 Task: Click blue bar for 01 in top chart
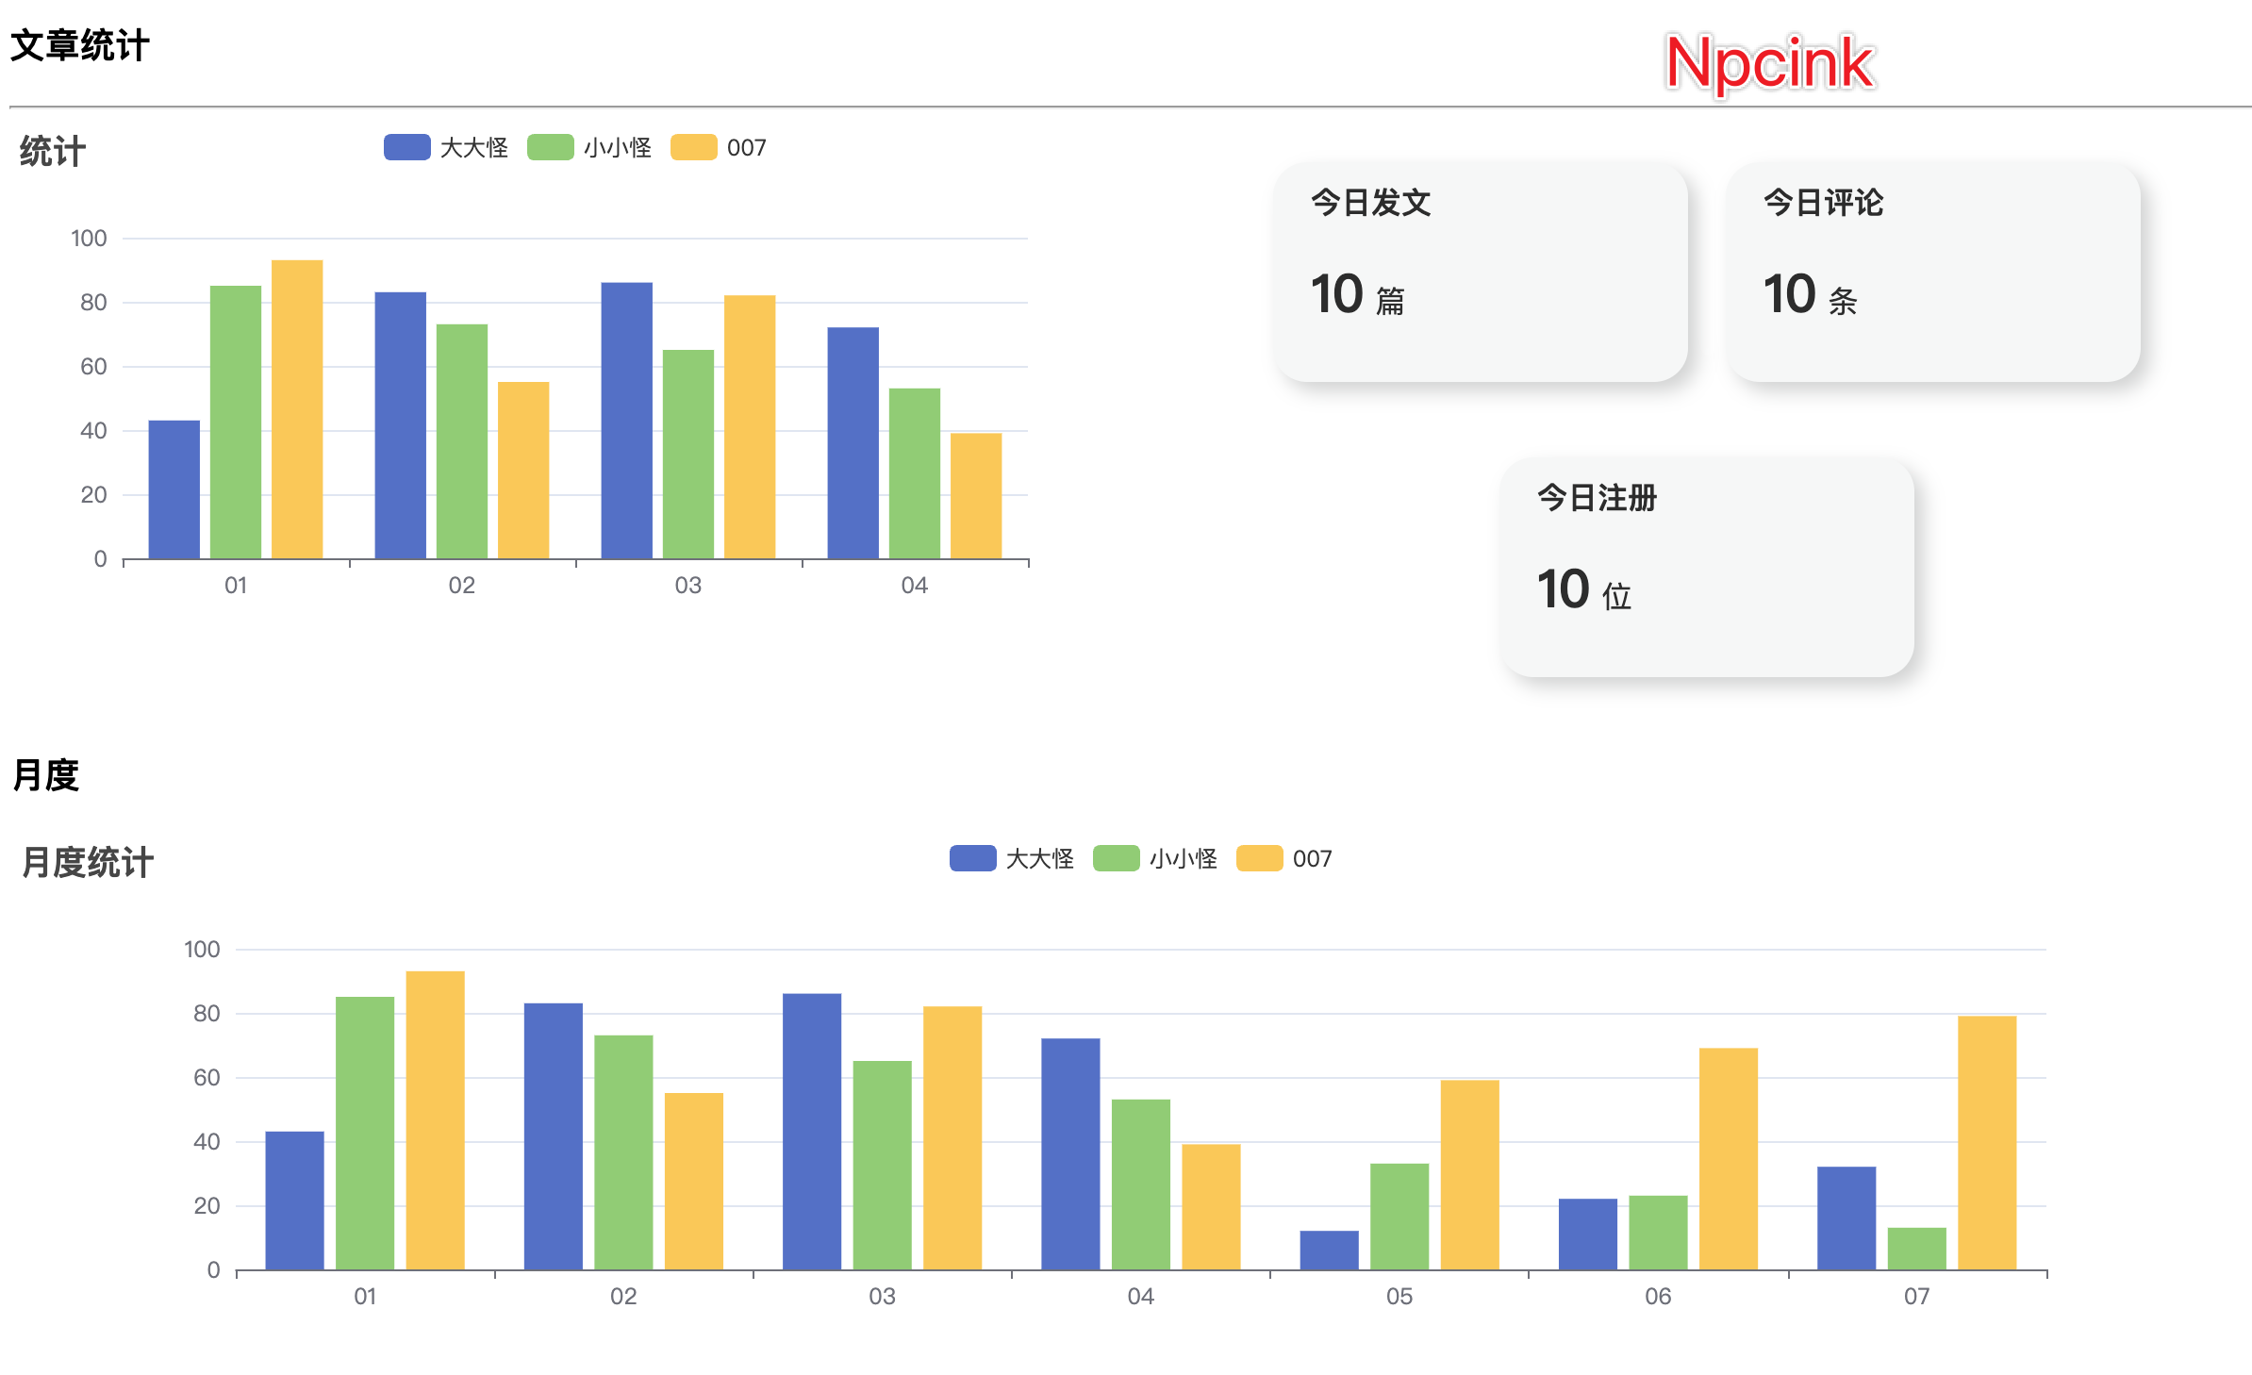pyautogui.click(x=174, y=489)
